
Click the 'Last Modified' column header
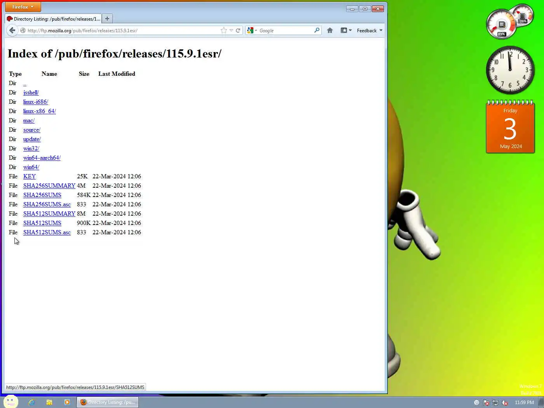pos(117,74)
